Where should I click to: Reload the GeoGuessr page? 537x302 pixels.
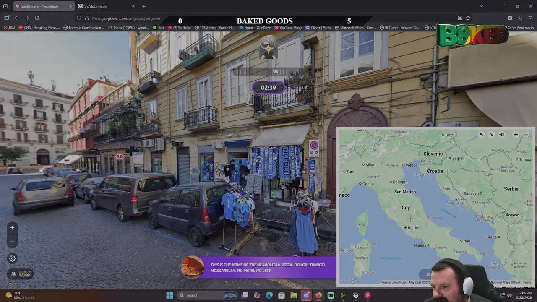[x=37, y=18]
